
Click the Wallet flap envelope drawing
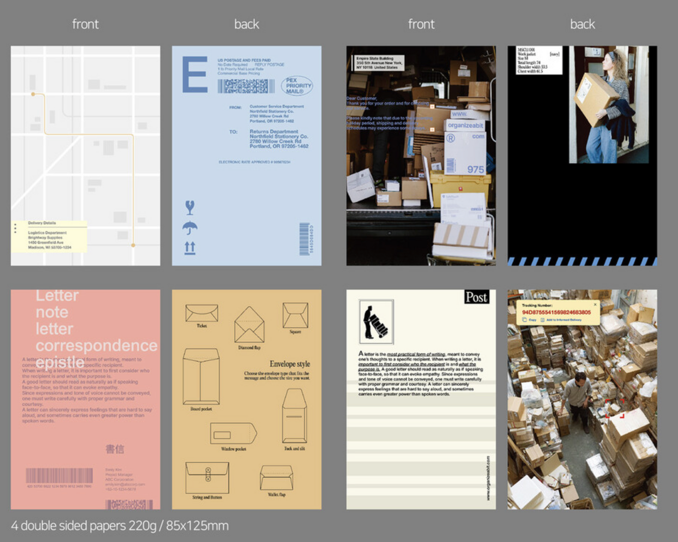pos(277,478)
